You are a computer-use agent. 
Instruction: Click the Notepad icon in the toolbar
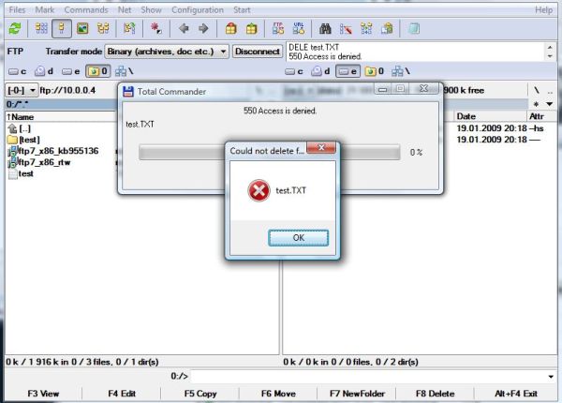pos(414,28)
